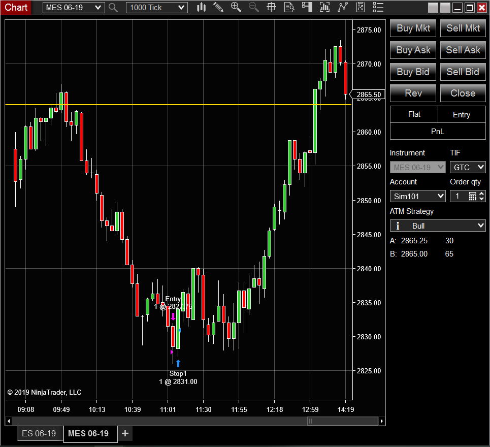
Task: Open order quantity calculator icon
Action: tap(473, 196)
